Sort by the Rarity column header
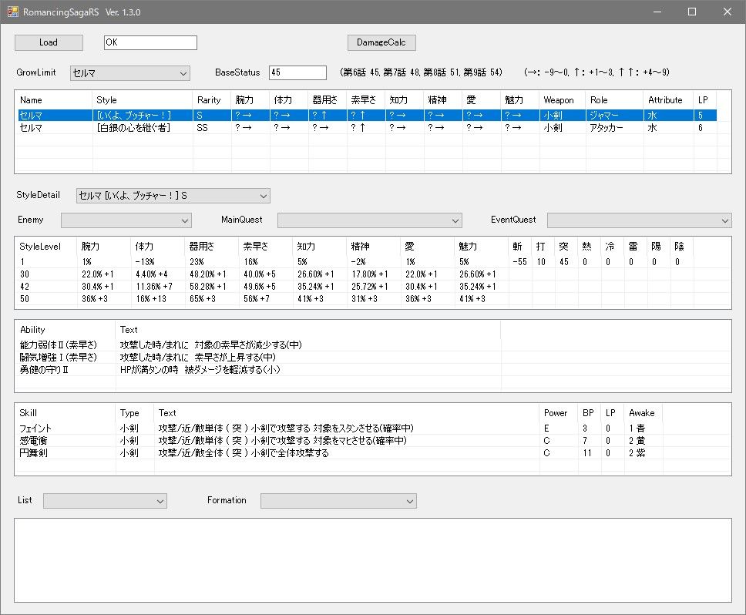This screenshot has width=746, height=615. (212, 100)
